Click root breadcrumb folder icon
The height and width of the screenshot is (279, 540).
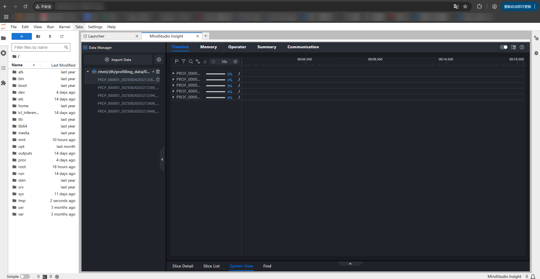[14, 56]
